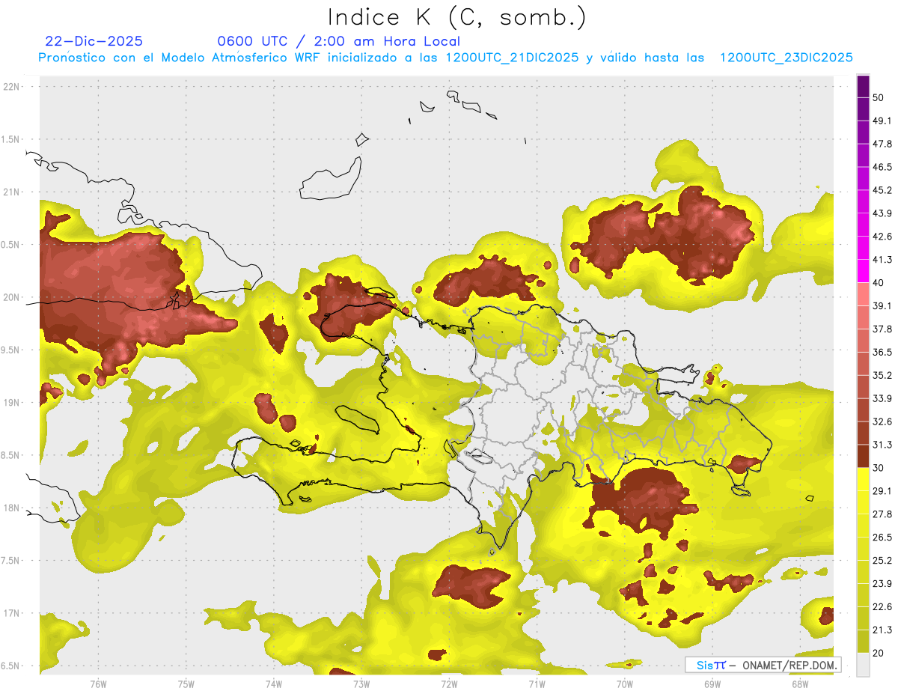Click the '74W' longitude label
898x694 pixels.
273,684
